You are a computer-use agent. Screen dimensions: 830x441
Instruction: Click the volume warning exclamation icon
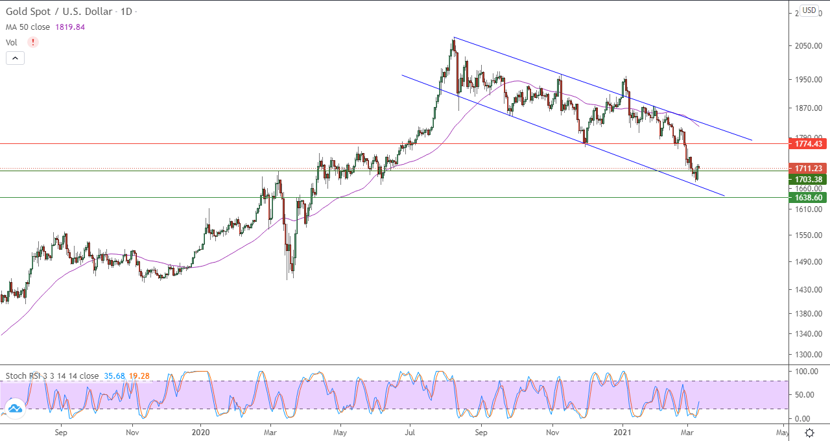point(32,42)
